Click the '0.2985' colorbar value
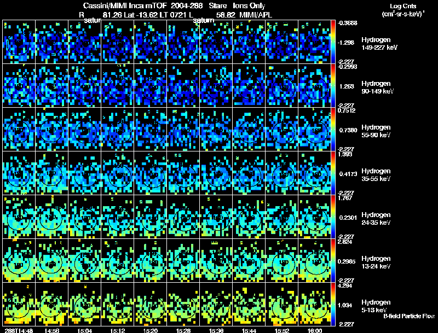Viewport: 438px width, 333px height. pyautogui.click(x=348, y=261)
